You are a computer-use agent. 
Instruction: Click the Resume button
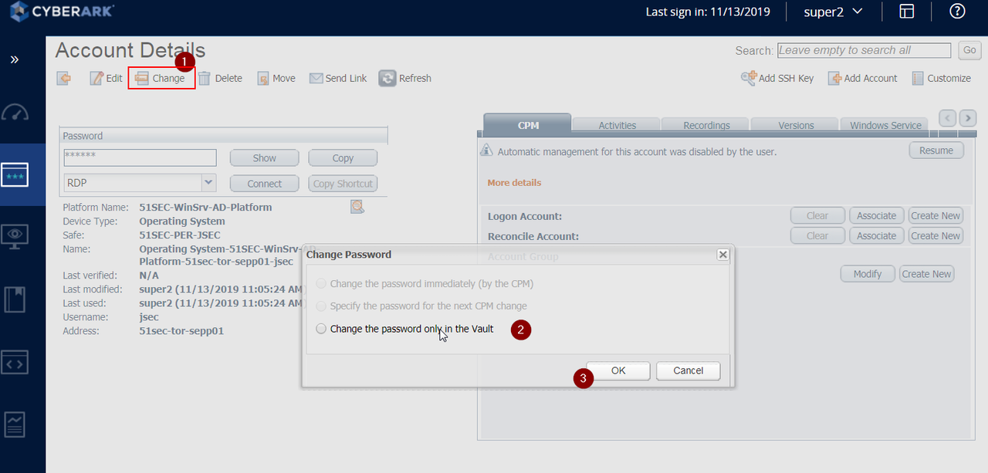(936, 150)
